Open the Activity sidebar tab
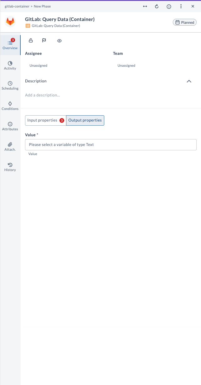 click(10, 65)
